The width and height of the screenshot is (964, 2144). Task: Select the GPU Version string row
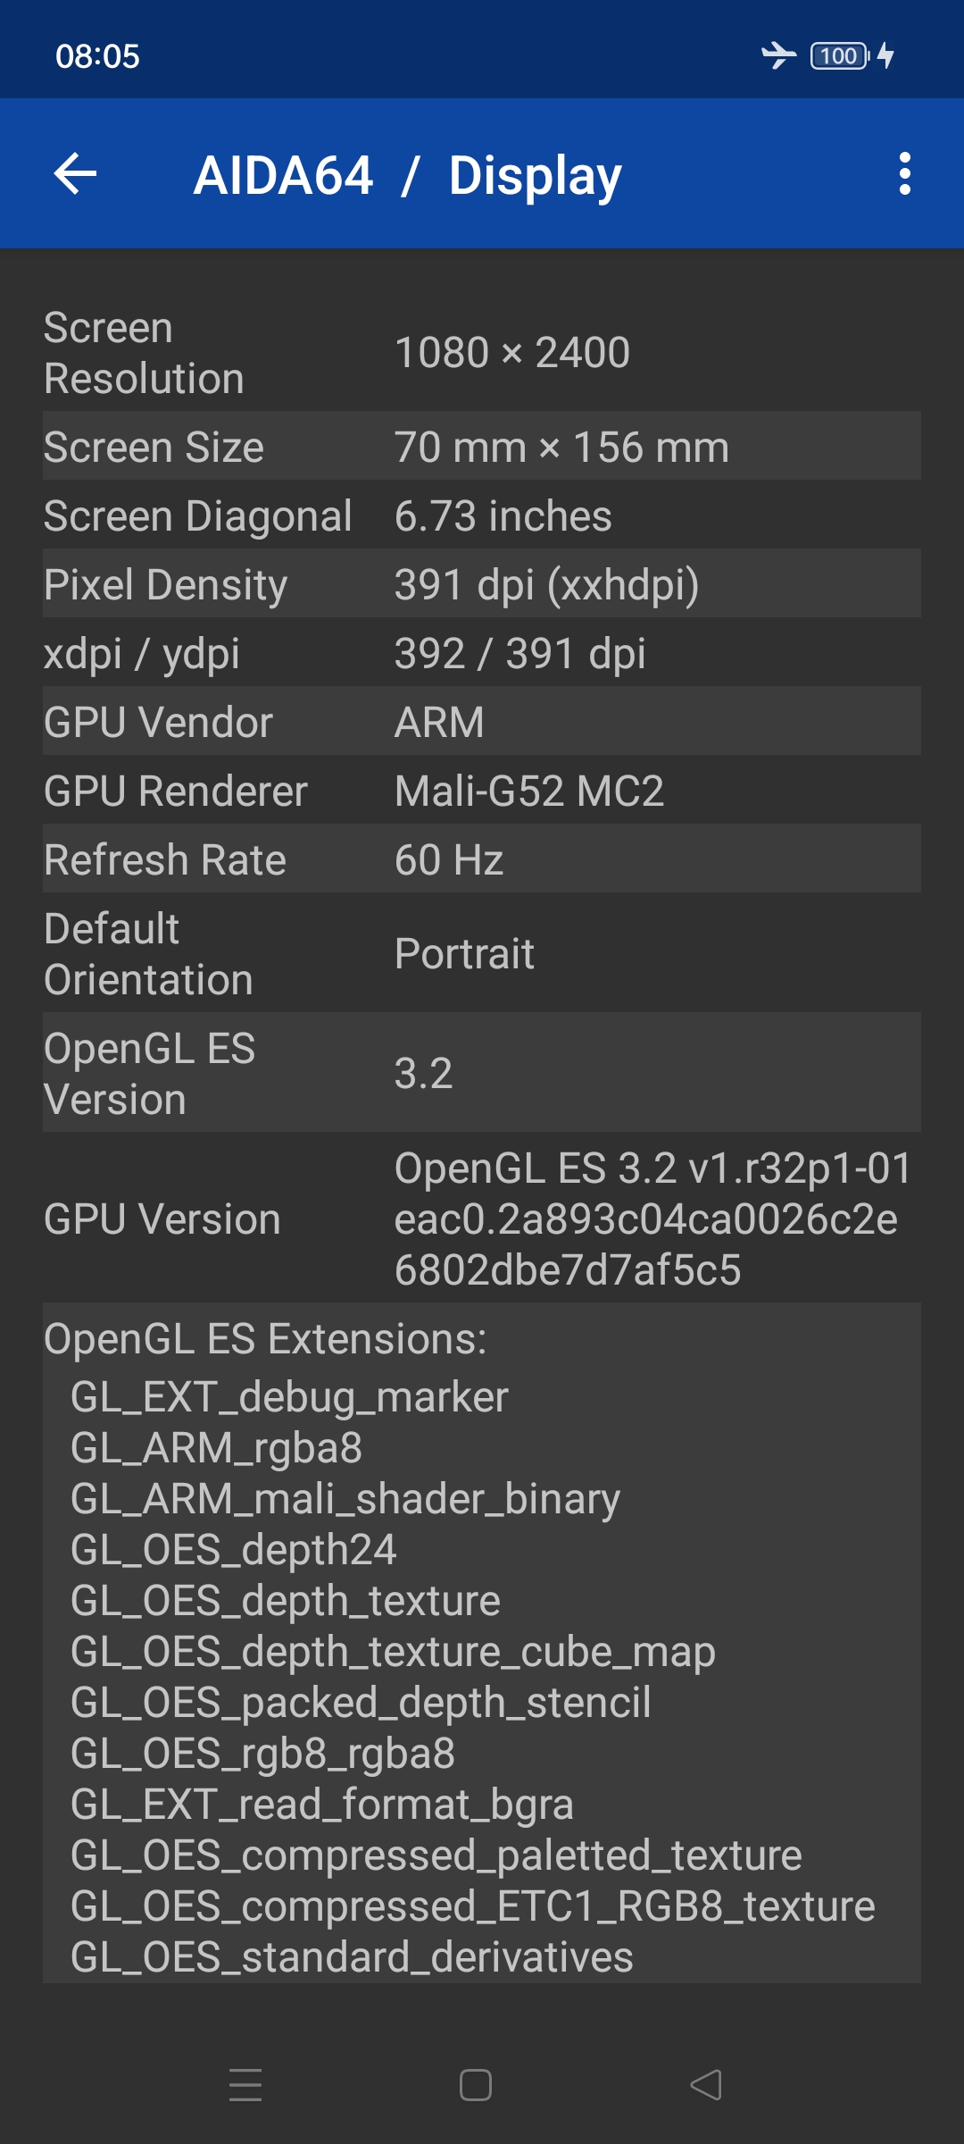point(482,1218)
